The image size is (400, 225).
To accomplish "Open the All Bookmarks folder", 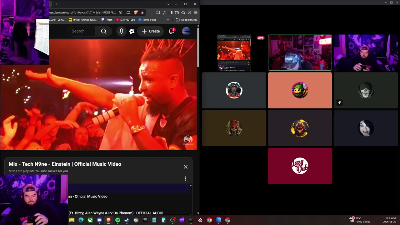I will point(186,20).
